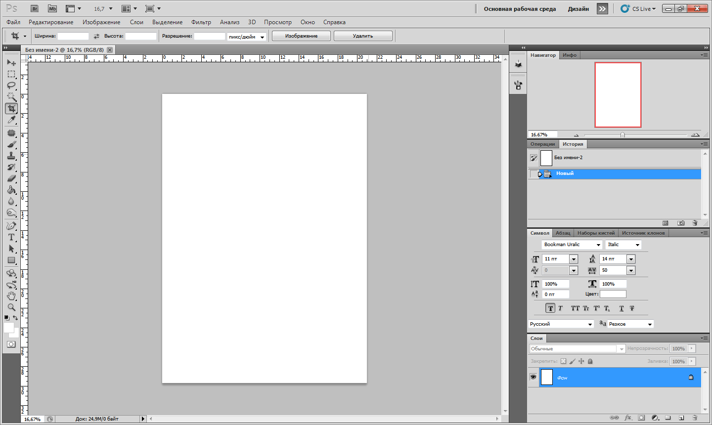The height and width of the screenshot is (425, 712).
Task: Hide the Фон layer eye icon
Action: pos(533,377)
